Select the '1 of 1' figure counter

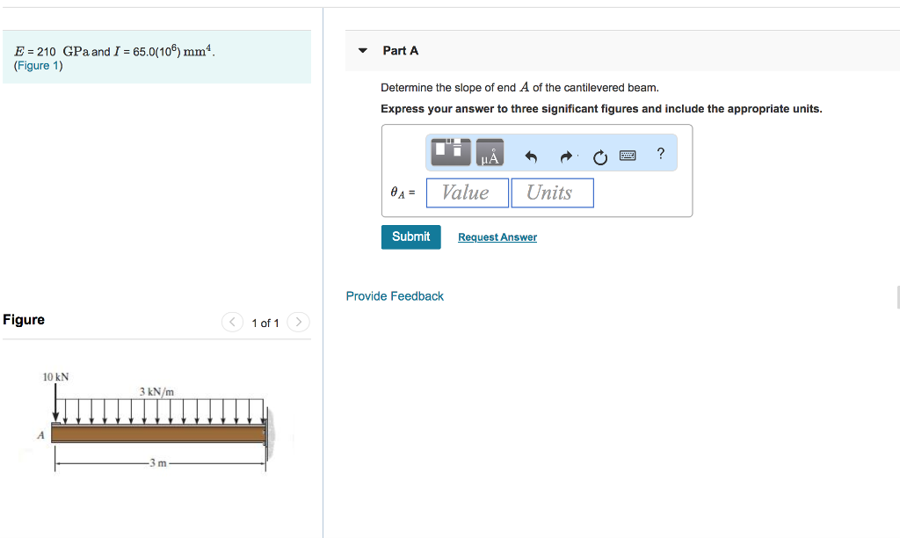[265, 323]
